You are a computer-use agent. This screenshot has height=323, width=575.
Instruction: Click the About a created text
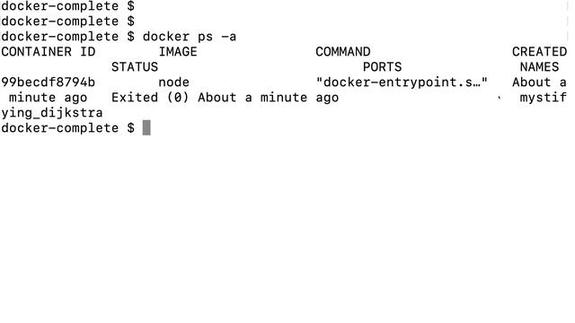539,83
